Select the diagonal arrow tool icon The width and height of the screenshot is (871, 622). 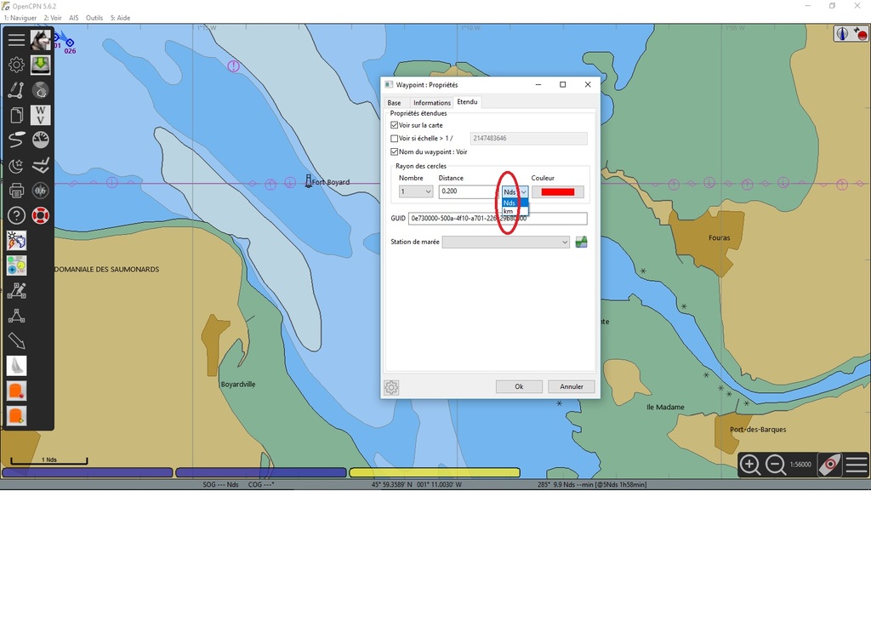pos(16,340)
